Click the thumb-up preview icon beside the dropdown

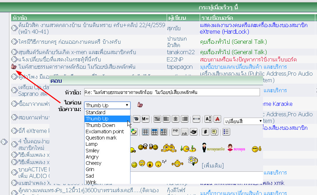click(140, 105)
